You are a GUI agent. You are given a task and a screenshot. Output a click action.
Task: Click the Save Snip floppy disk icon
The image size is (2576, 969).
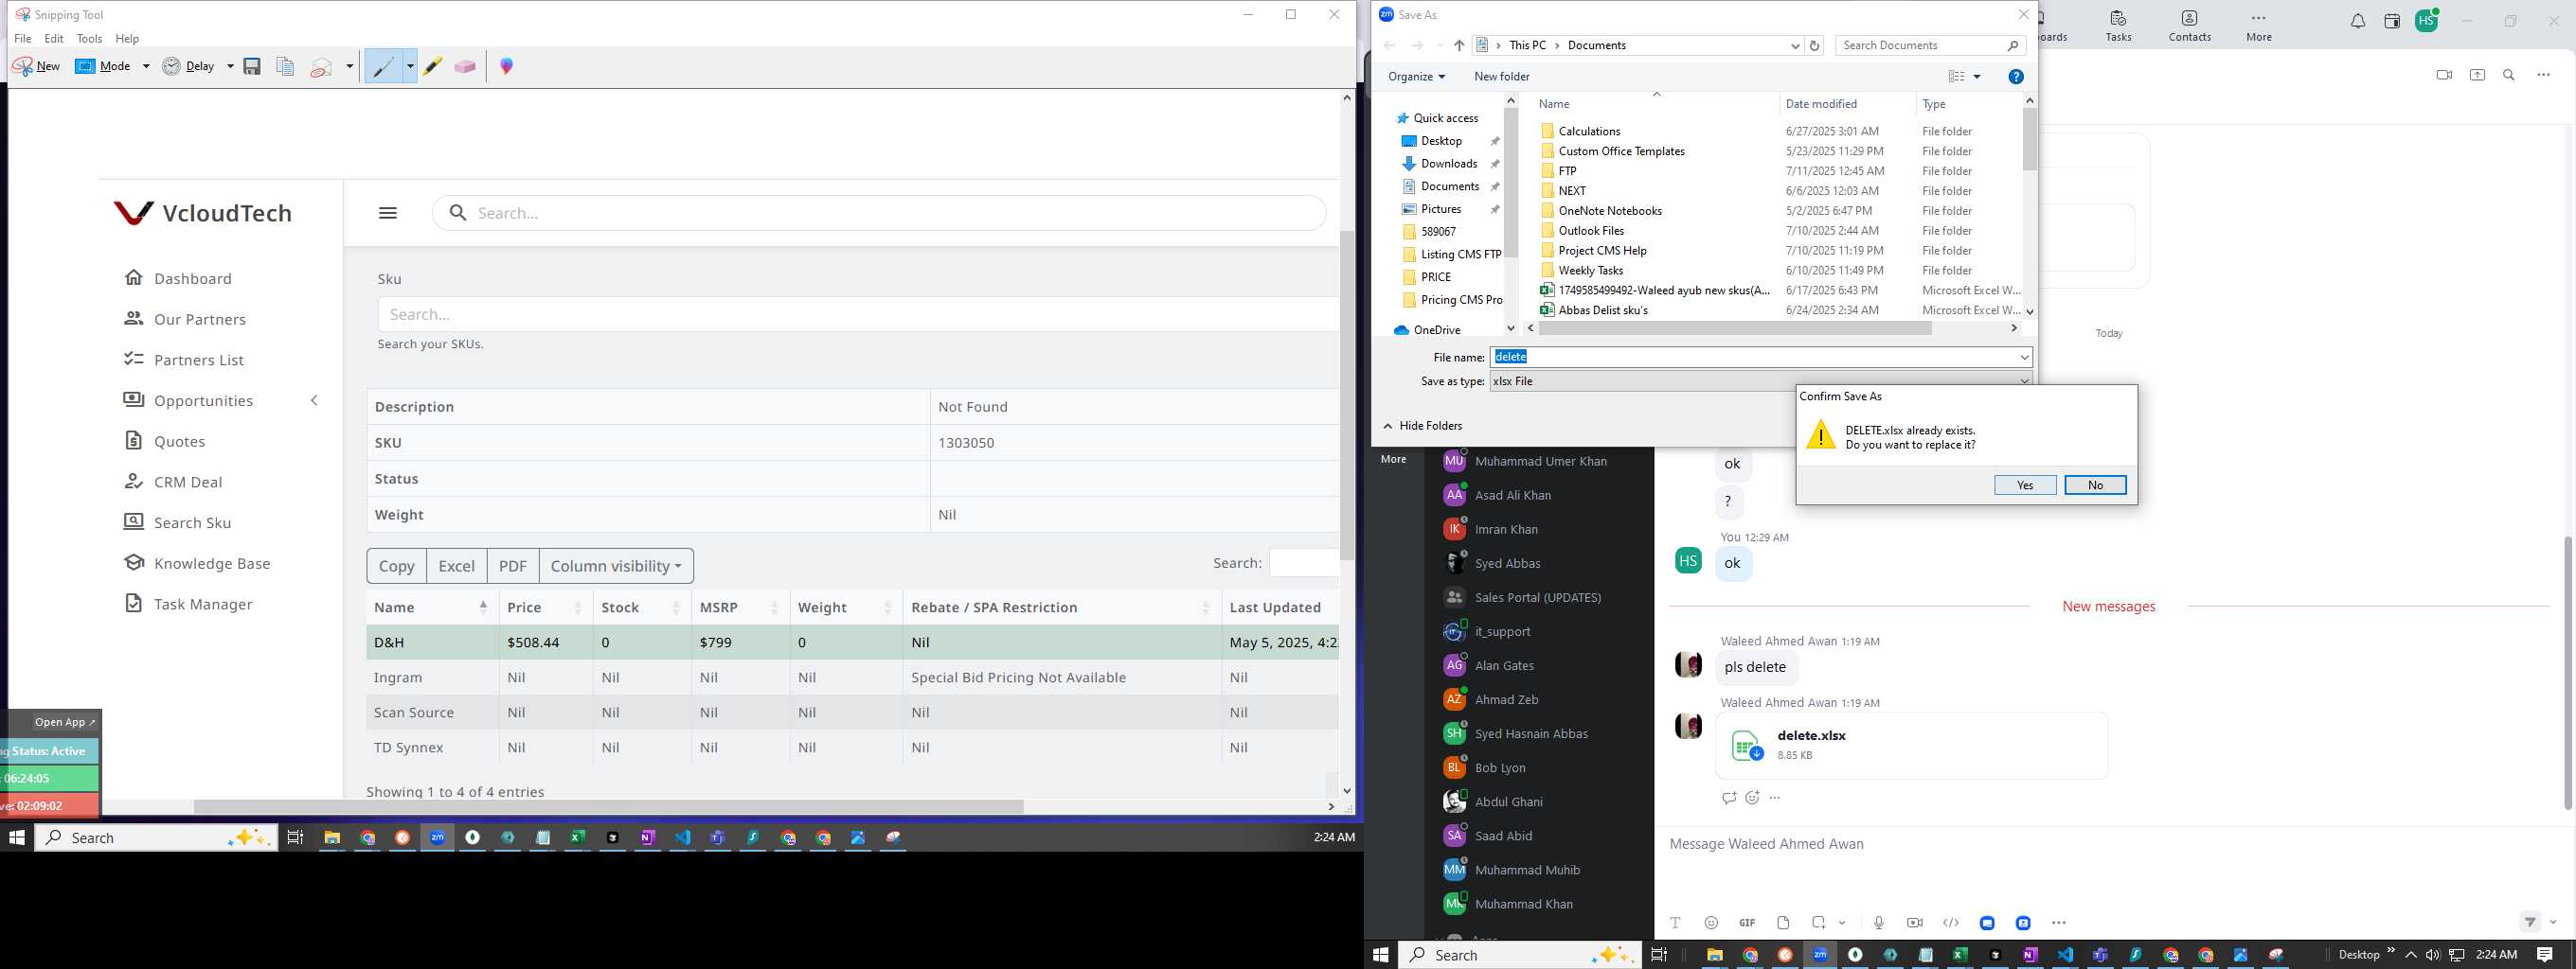coord(252,66)
